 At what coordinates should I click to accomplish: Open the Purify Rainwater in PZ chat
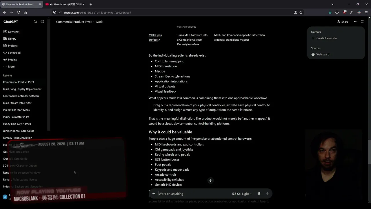click(16, 117)
